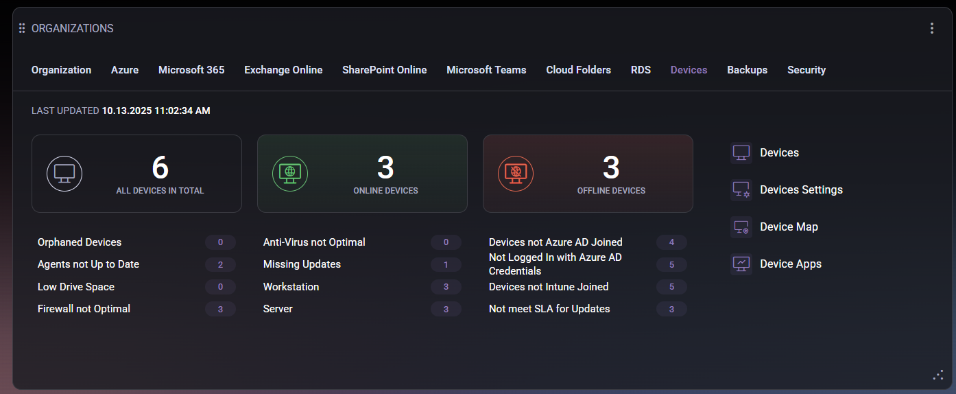Select the Not meet SLA for Updates count
Screen dimensions: 956x394
point(671,310)
